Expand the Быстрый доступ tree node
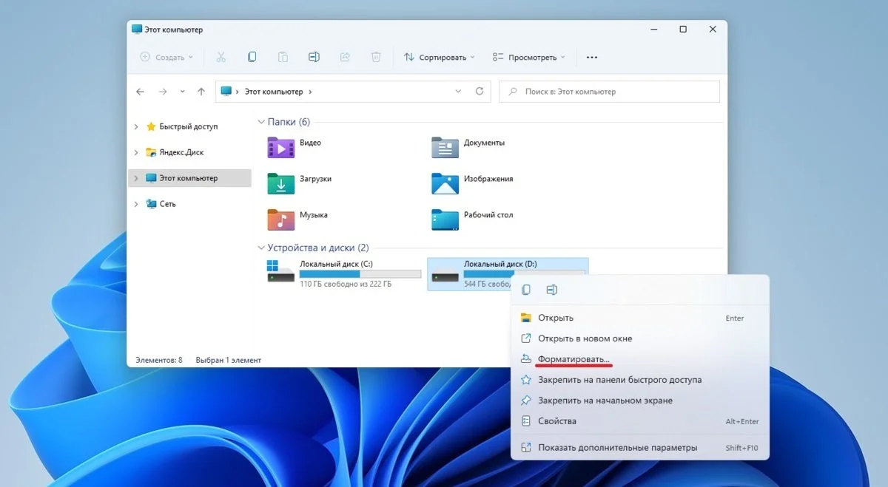 136,126
